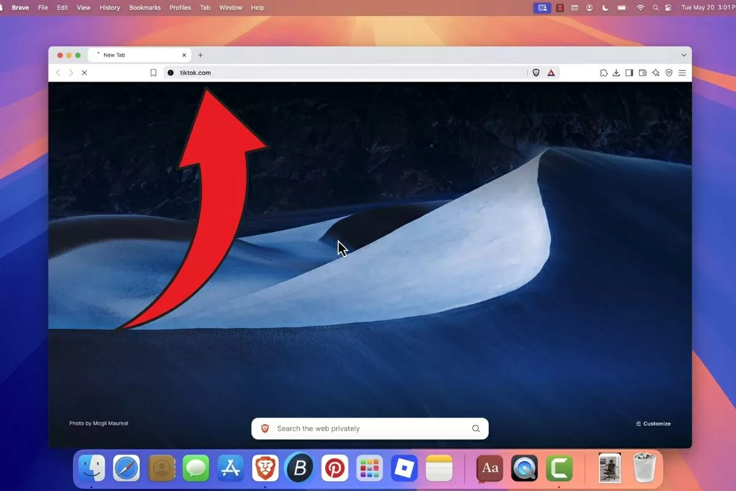Click the Search the web privately field

(368, 428)
